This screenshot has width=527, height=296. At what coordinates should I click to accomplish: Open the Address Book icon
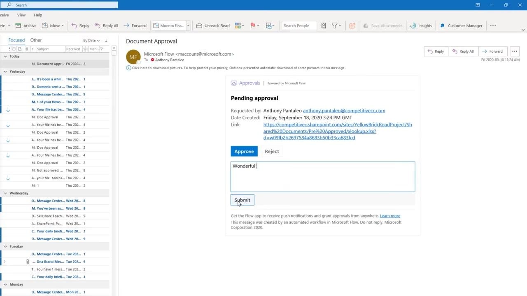324,25
